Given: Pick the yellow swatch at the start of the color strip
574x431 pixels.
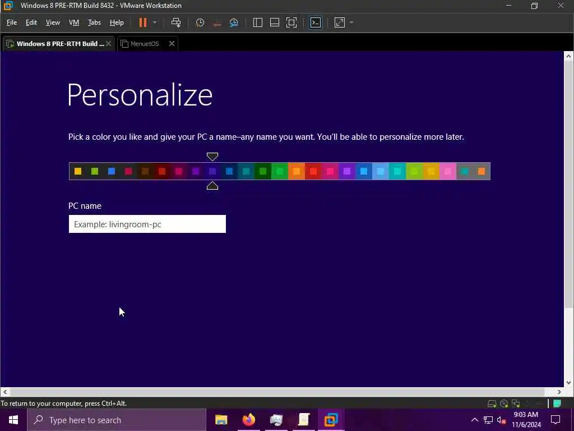Looking at the screenshot, I should [77, 171].
